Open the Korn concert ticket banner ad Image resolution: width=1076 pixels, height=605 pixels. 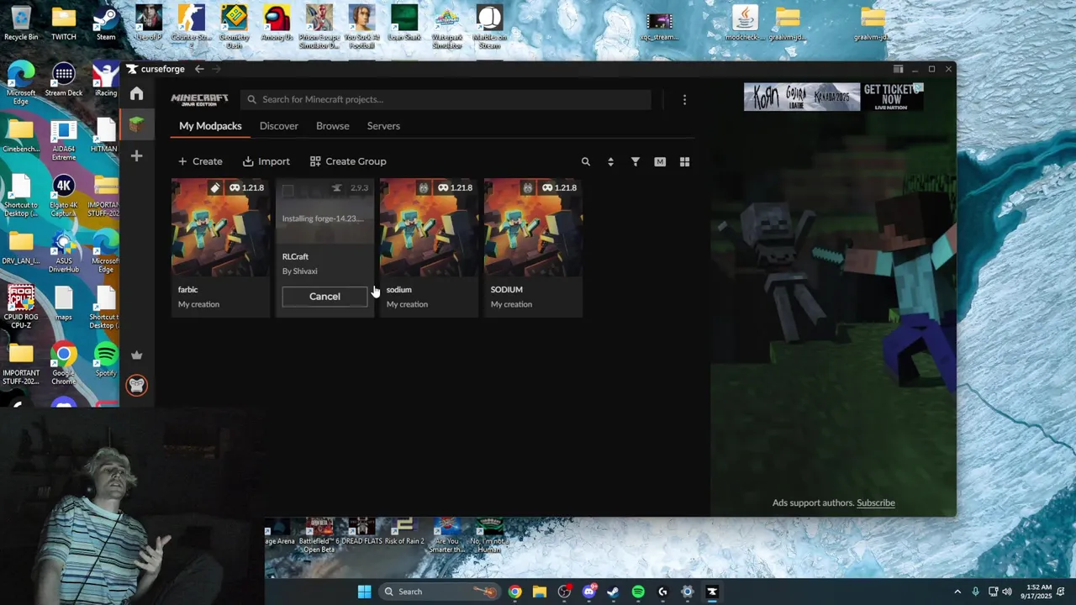tap(833, 97)
